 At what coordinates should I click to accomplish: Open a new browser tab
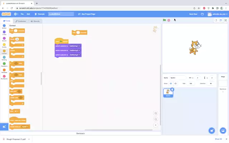(36, 3)
